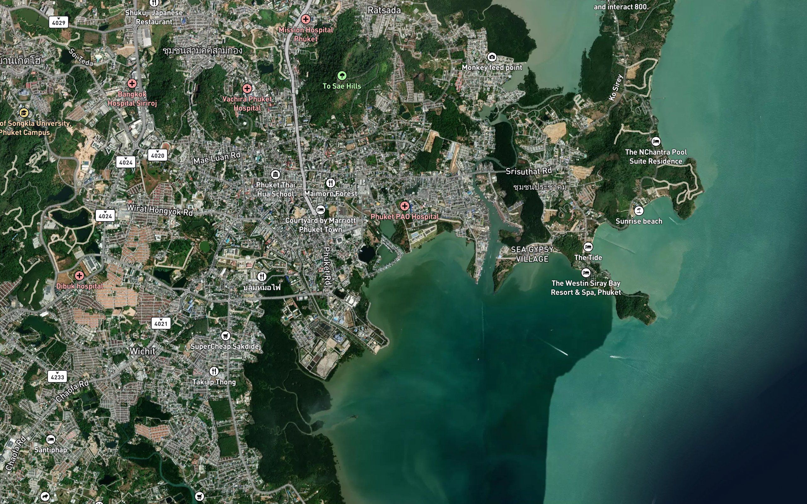
Task: Click the 4029 route shield
Action: pyautogui.click(x=59, y=22)
